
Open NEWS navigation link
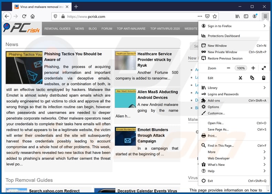[80, 29]
